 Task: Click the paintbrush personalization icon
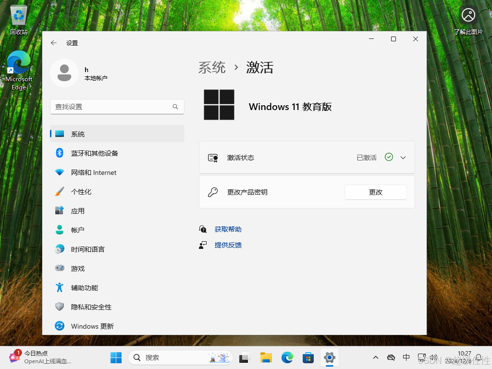(60, 191)
